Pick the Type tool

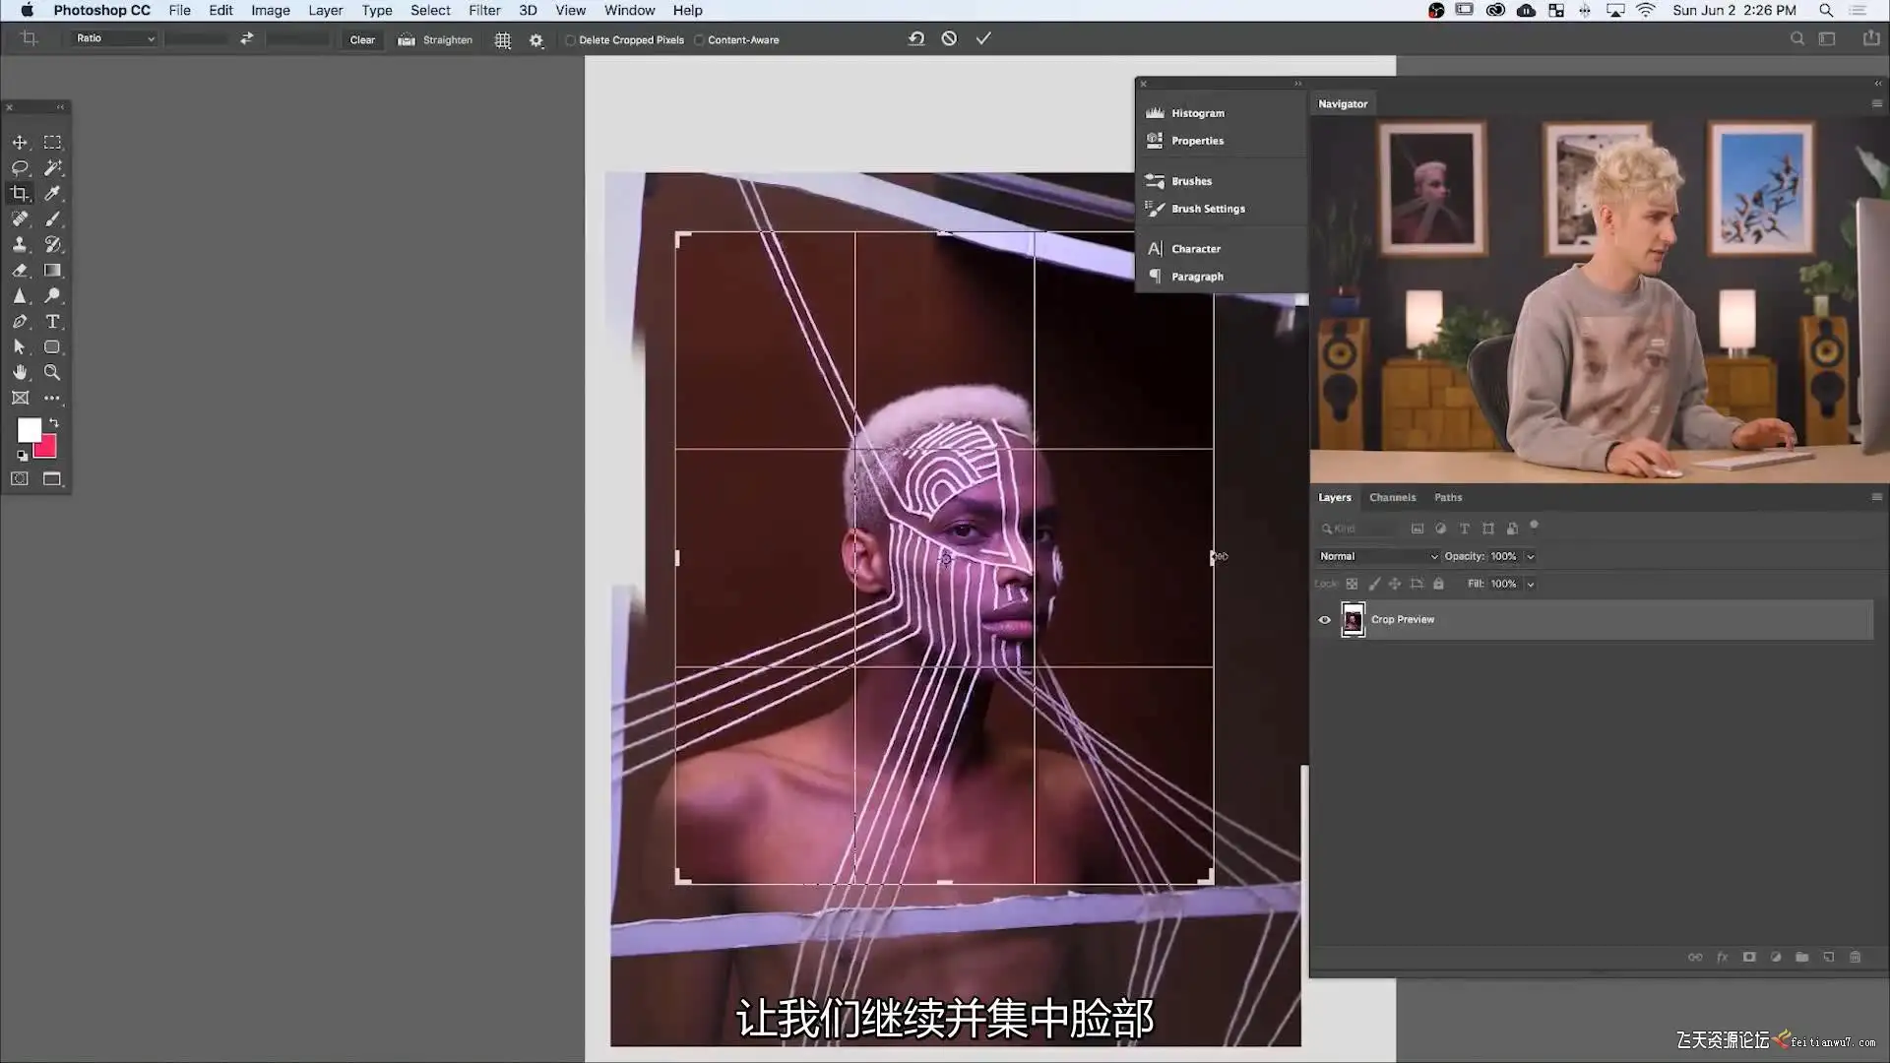pos(53,322)
